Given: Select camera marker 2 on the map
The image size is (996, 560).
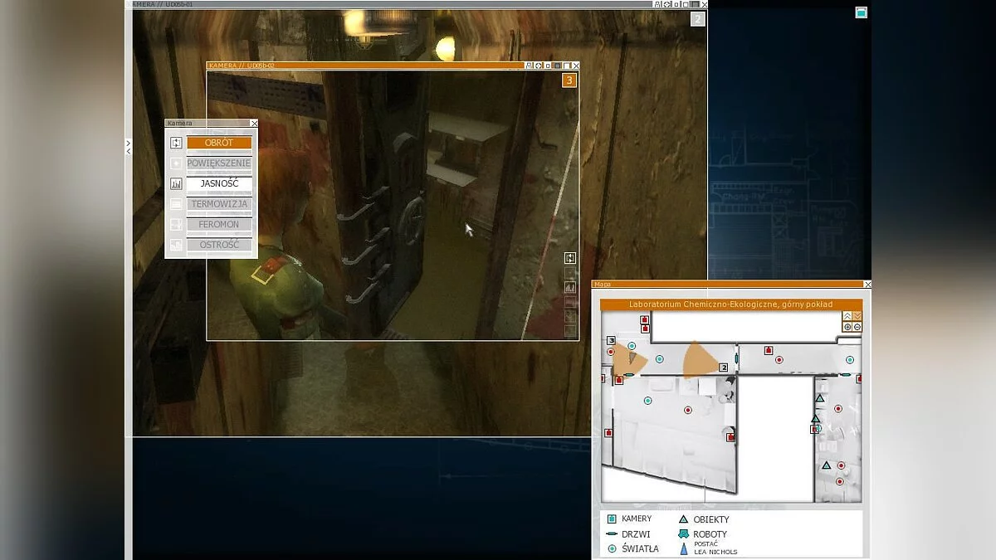Looking at the screenshot, I should [724, 368].
